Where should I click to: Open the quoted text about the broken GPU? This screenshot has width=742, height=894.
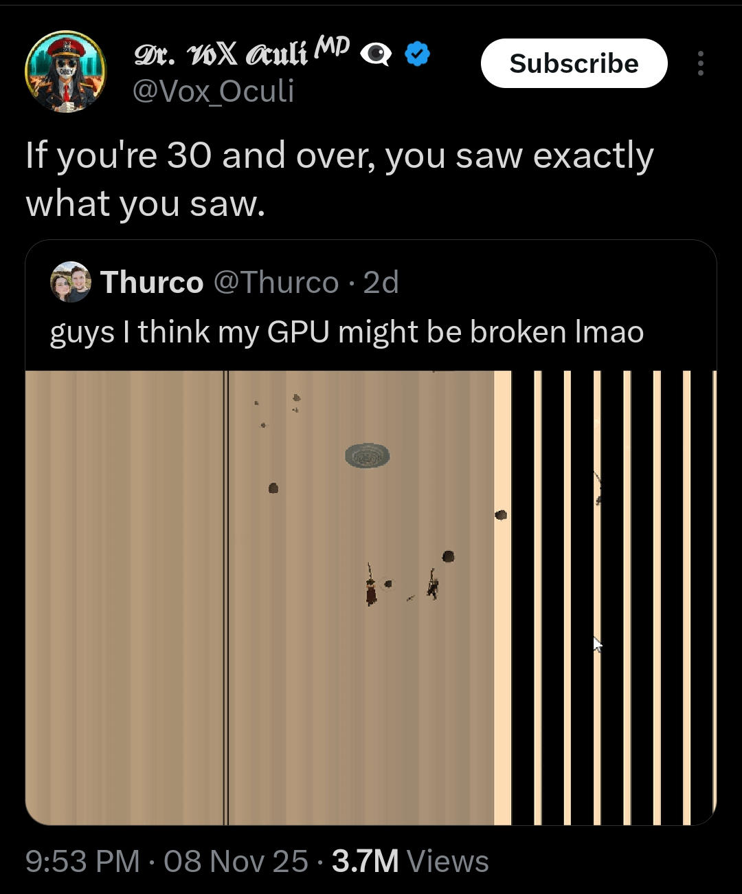click(x=347, y=332)
